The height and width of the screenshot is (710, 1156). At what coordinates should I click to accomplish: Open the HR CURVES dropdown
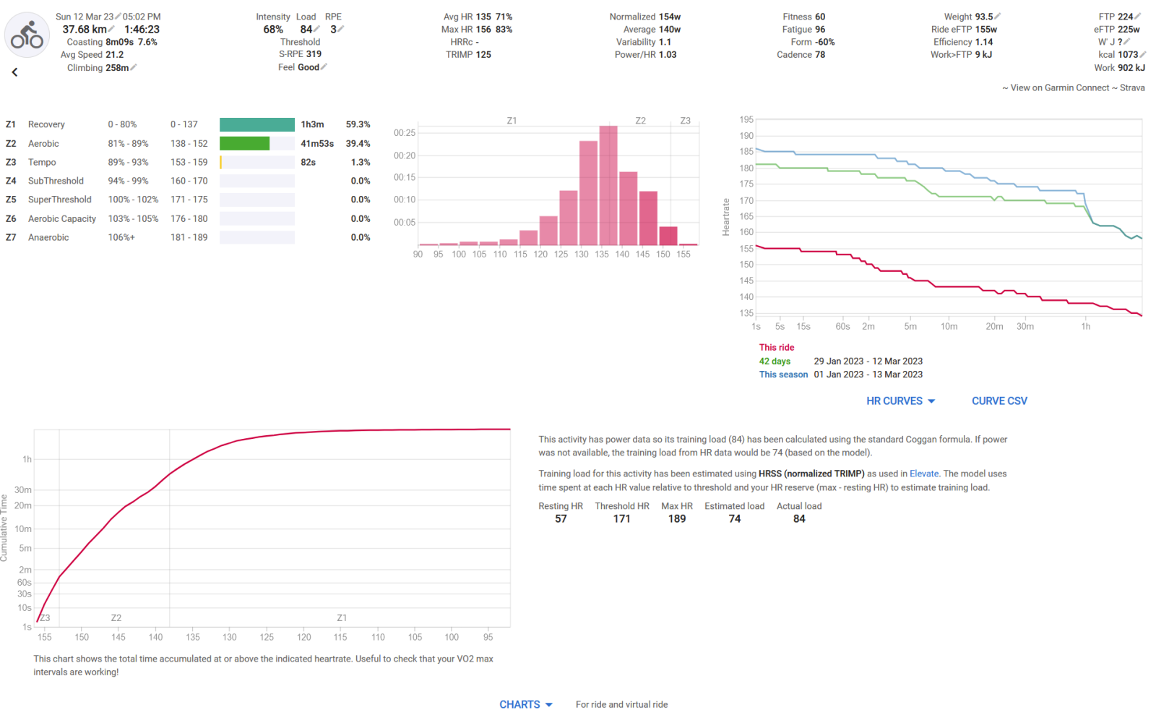(900, 401)
